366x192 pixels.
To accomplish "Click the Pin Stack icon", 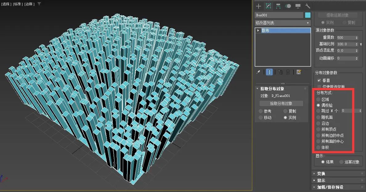I will tap(258, 72).
